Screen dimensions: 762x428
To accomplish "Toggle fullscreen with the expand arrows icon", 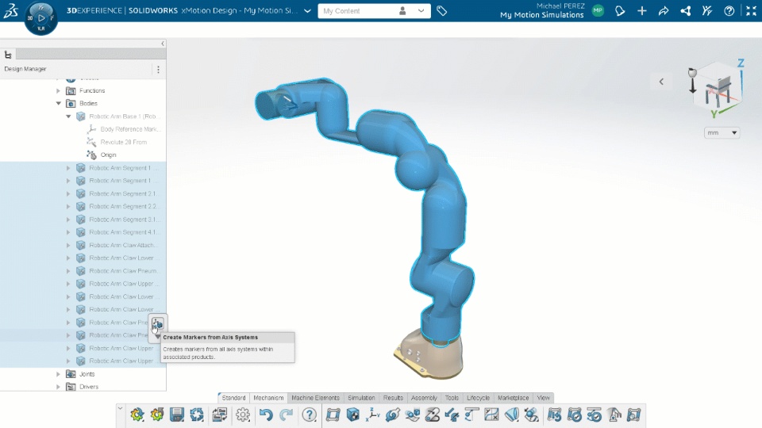I will click(751, 10).
